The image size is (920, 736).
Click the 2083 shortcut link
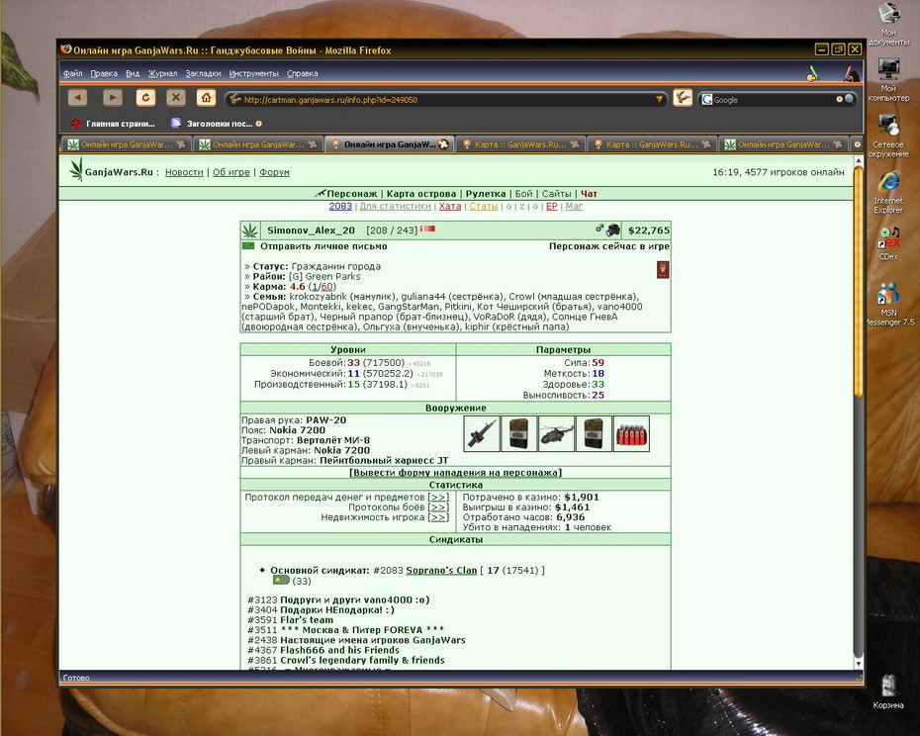click(x=340, y=206)
